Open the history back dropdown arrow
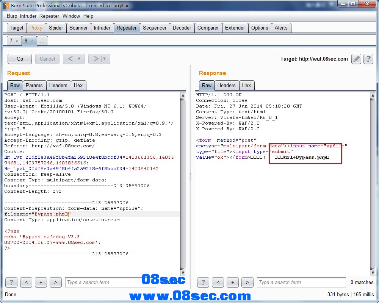379x303 pixels. pyautogui.click(x=79, y=59)
